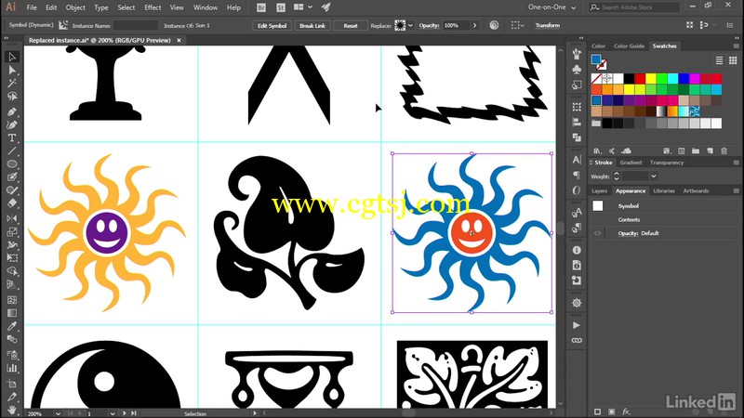Choose the white-to-black gradient swatch
Screen dimensions: 744x418
click(x=661, y=111)
